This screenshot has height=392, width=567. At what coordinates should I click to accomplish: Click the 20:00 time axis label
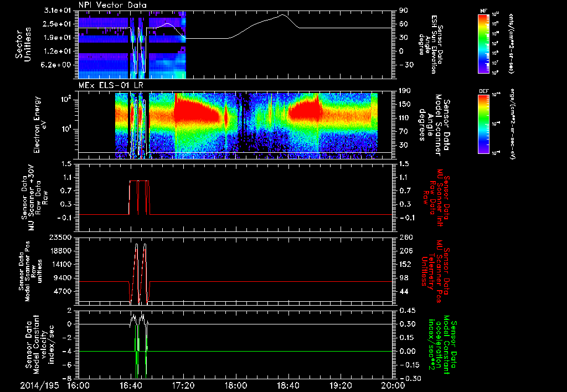point(393,385)
